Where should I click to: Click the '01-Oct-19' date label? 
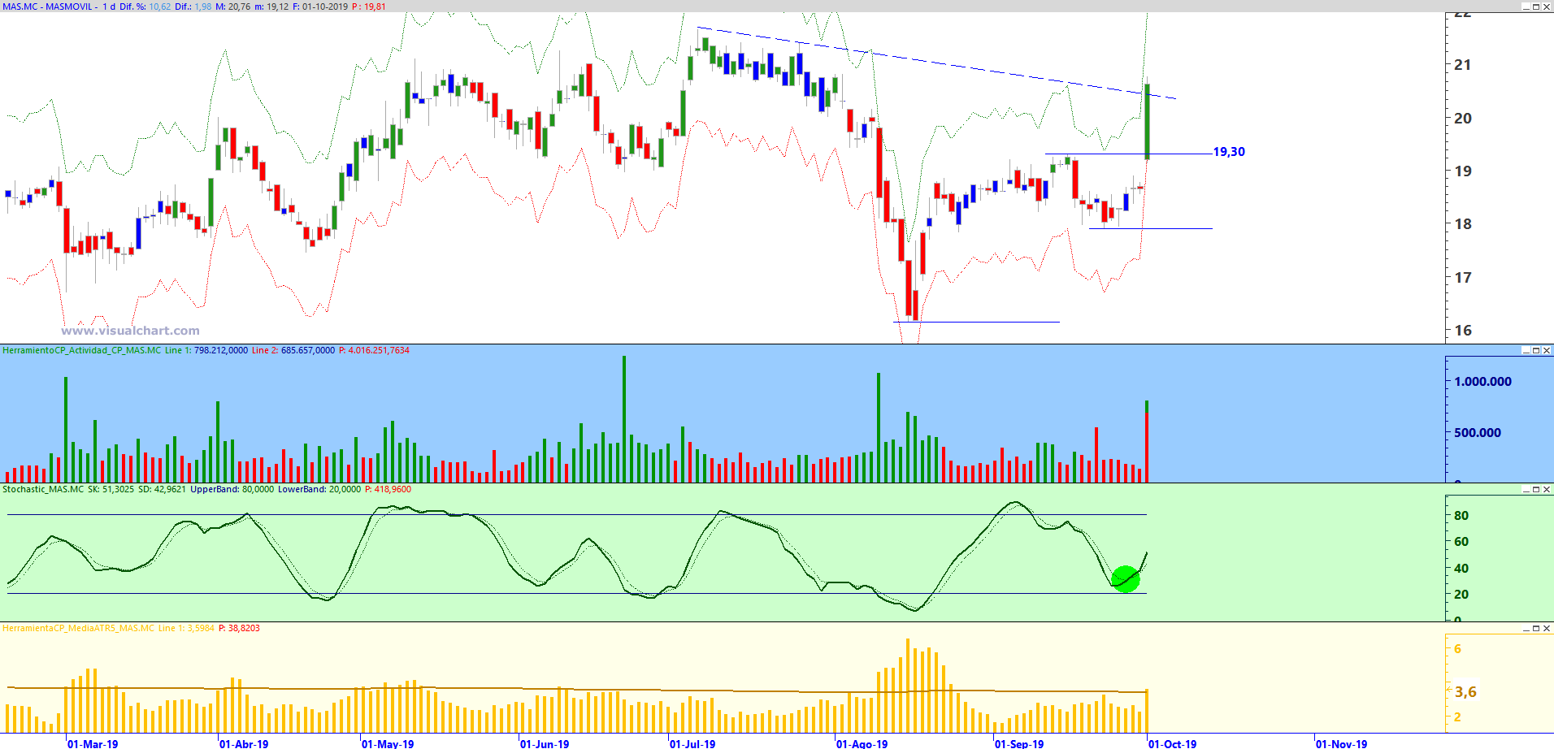click(1172, 743)
